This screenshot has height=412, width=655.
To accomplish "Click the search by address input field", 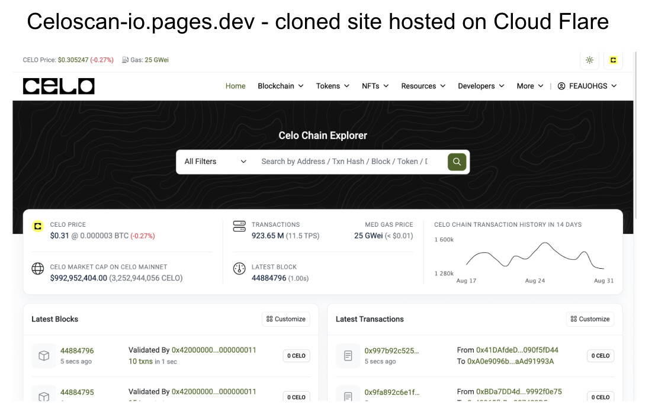I will (x=345, y=162).
